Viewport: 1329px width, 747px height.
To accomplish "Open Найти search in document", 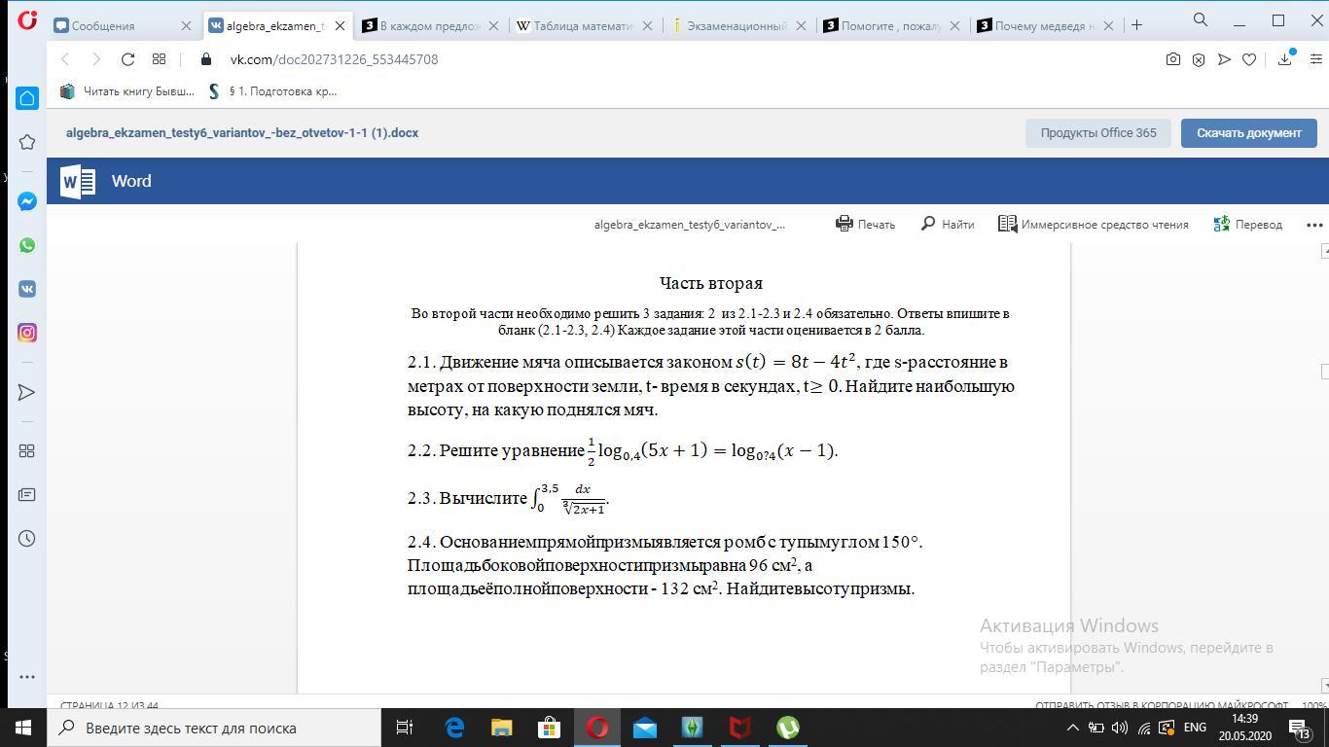I will tap(947, 224).
